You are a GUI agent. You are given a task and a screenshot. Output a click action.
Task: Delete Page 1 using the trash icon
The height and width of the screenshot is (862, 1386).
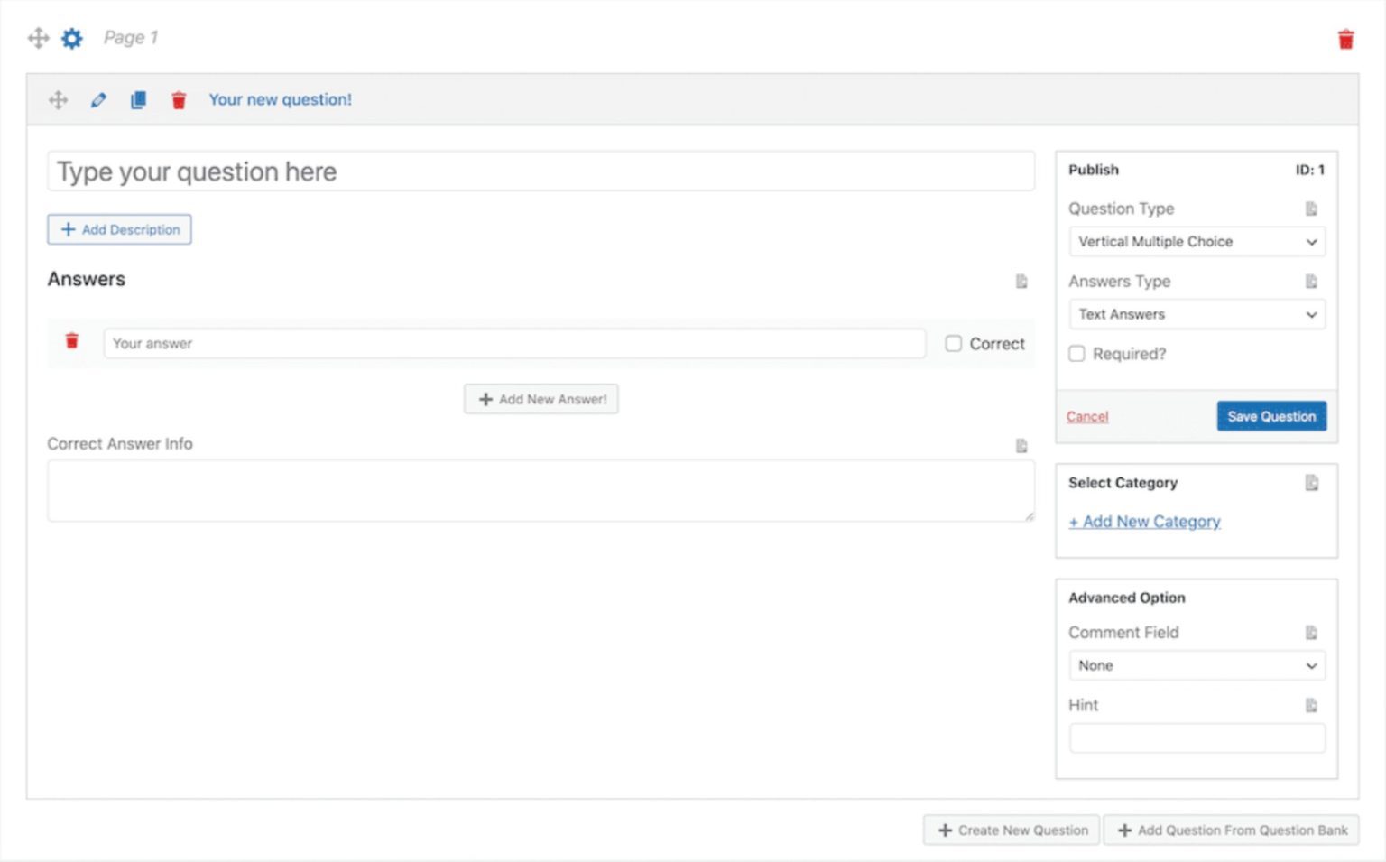coord(1345,39)
